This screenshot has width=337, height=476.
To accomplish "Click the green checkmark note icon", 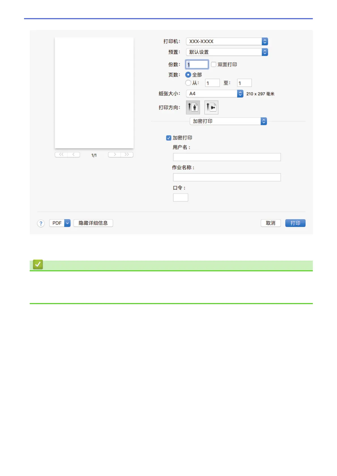I will (x=38, y=265).
